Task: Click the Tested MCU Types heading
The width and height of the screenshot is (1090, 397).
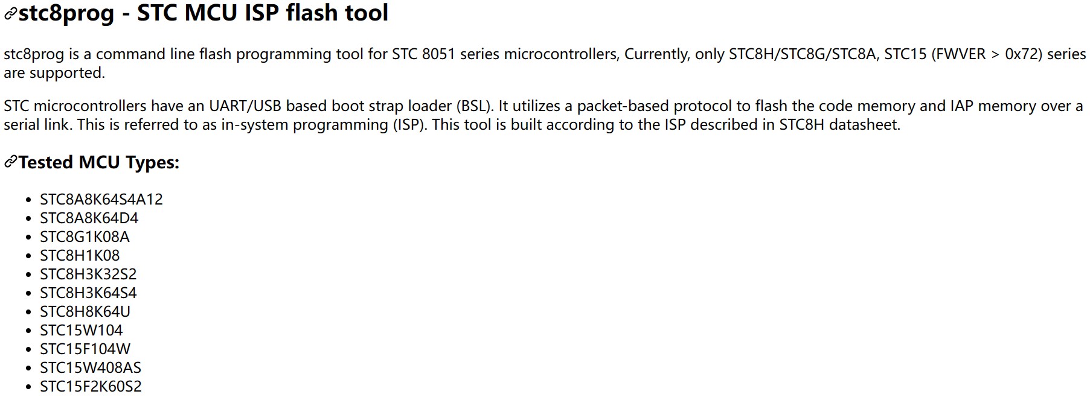Action: coord(99,162)
